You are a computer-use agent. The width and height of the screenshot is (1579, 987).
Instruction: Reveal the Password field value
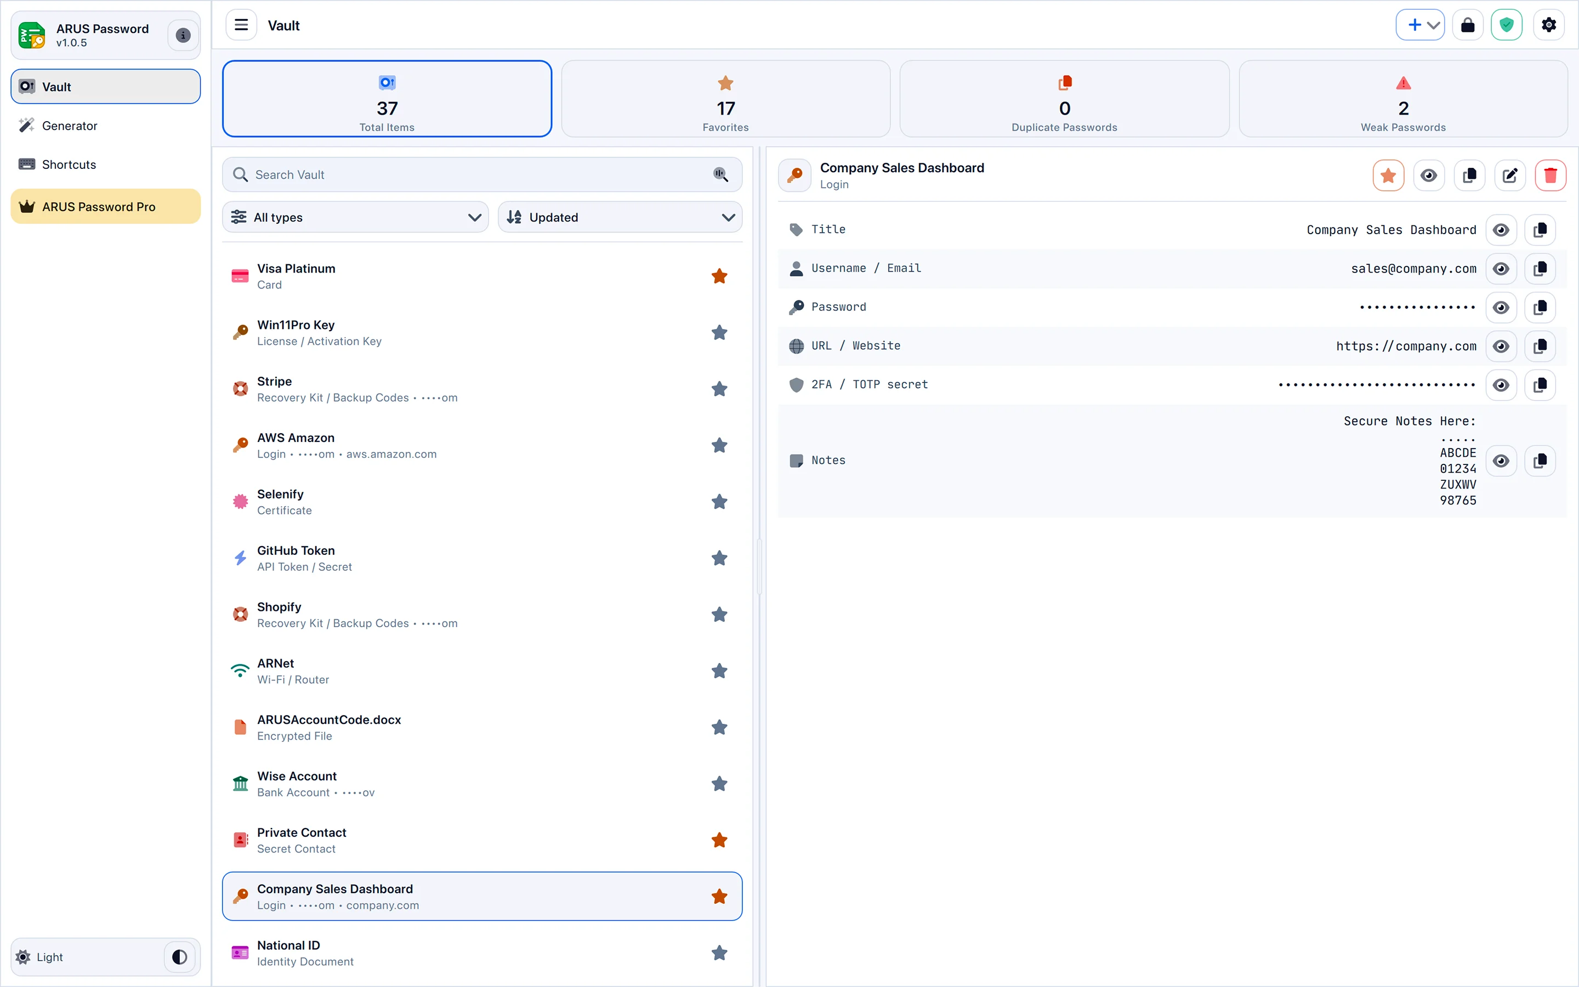click(1501, 307)
